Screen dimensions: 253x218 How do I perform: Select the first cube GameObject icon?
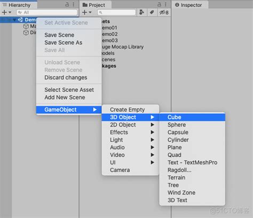[26, 26]
